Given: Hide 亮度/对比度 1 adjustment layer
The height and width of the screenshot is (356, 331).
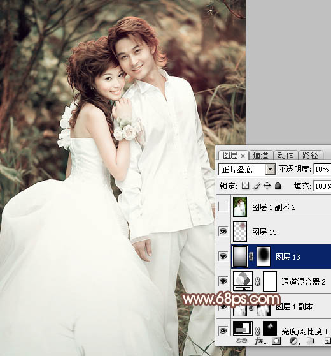Looking at the screenshot, I should (223, 330).
